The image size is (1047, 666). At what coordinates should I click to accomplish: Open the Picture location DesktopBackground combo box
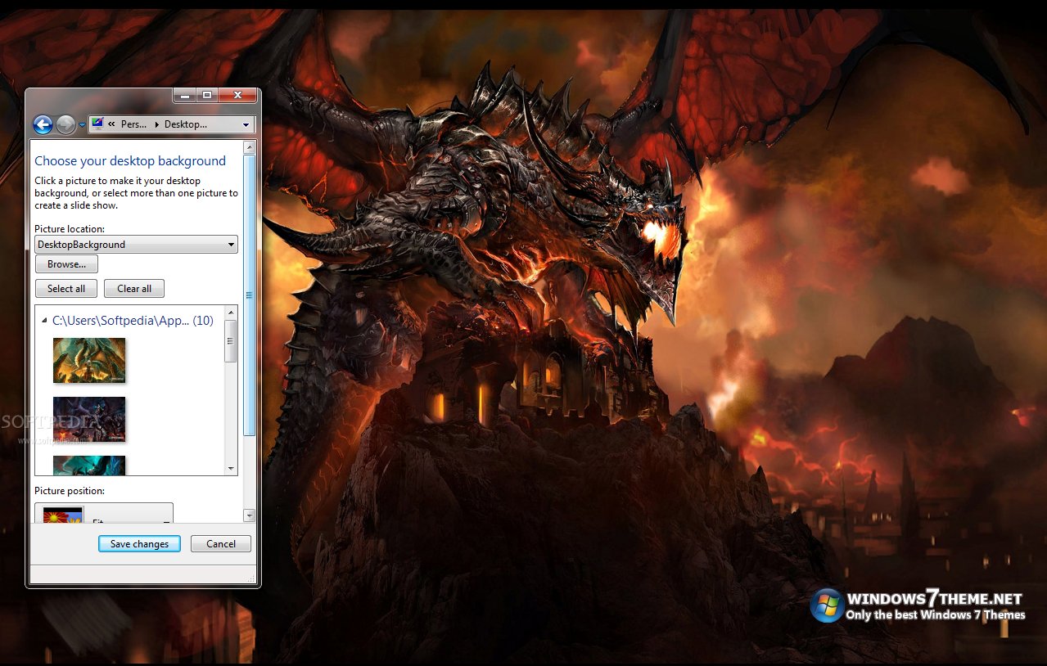[x=136, y=245]
